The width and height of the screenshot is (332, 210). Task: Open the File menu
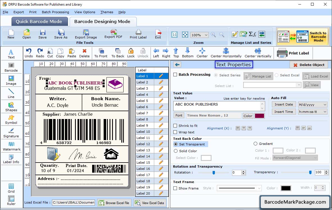pos(6,12)
